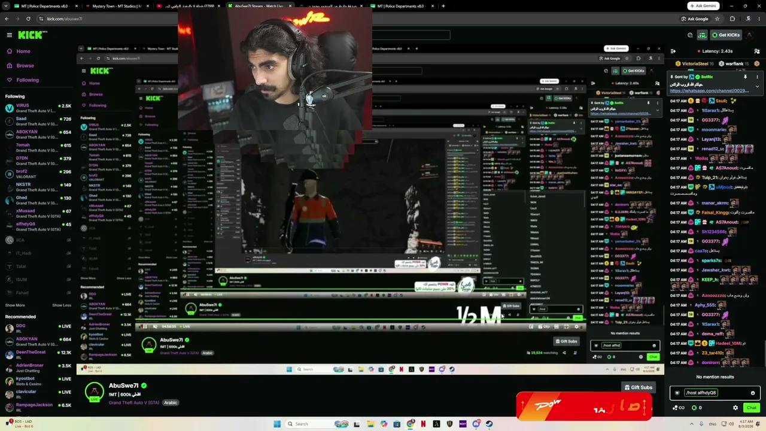The image size is (766, 431).
Task: Click the Gift Subs button
Action: tap(638, 387)
